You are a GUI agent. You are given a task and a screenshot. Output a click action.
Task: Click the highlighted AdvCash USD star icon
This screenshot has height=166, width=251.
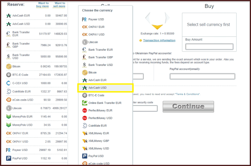pyautogui.click(x=85, y=88)
